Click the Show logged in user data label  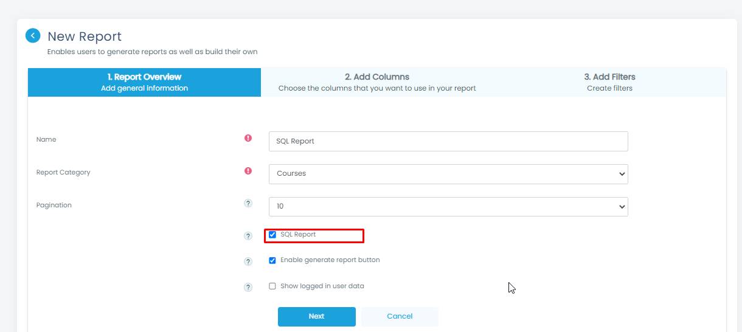coord(322,286)
